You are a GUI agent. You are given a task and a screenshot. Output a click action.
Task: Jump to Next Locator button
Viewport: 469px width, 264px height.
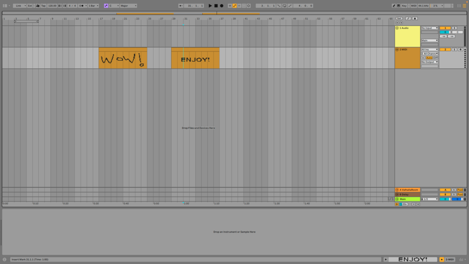point(401,23)
